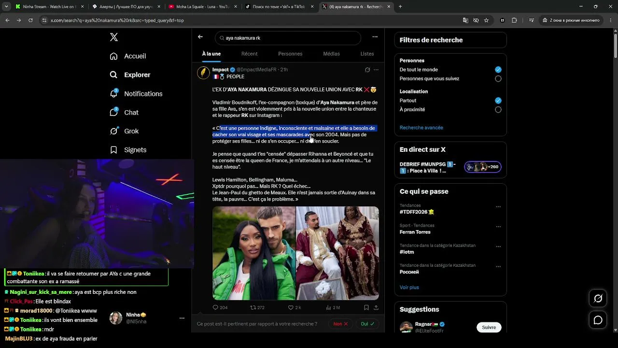618x348 pixels.
Task: Go to X home via the logo
Action: coord(114,37)
